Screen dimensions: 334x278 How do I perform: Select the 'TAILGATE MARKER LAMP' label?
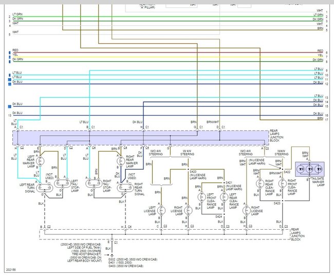coord(318,182)
